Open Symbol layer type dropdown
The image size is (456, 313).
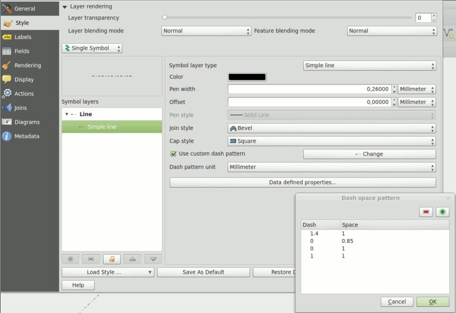(x=369, y=66)
